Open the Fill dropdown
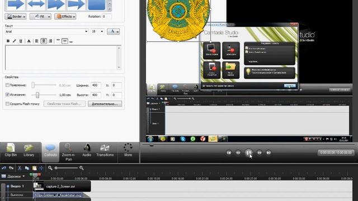 point(40,16)
